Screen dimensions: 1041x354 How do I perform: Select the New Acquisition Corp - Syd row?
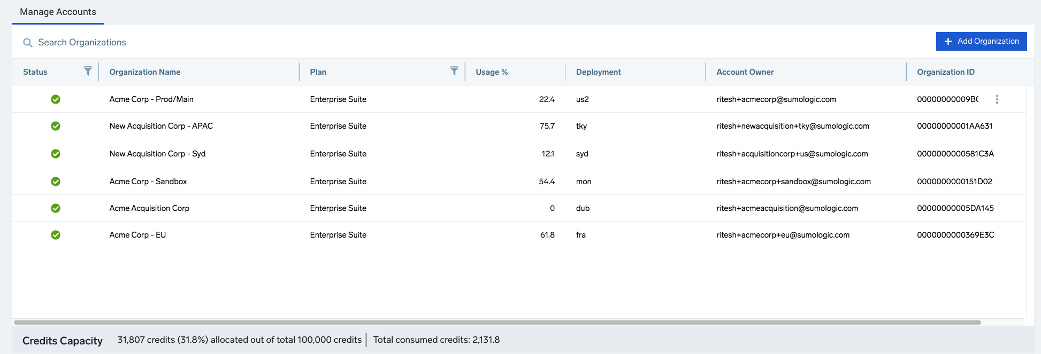(x=157, y=154)
